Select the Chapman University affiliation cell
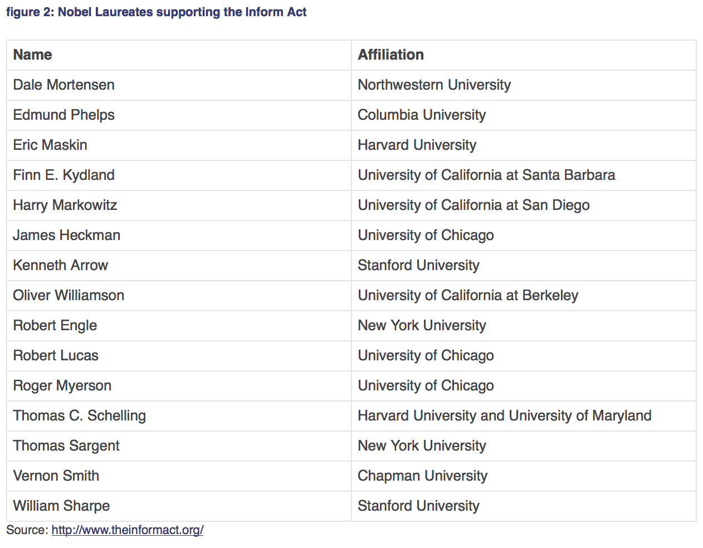This screenshot has height=548, width=703. (422, 476)
